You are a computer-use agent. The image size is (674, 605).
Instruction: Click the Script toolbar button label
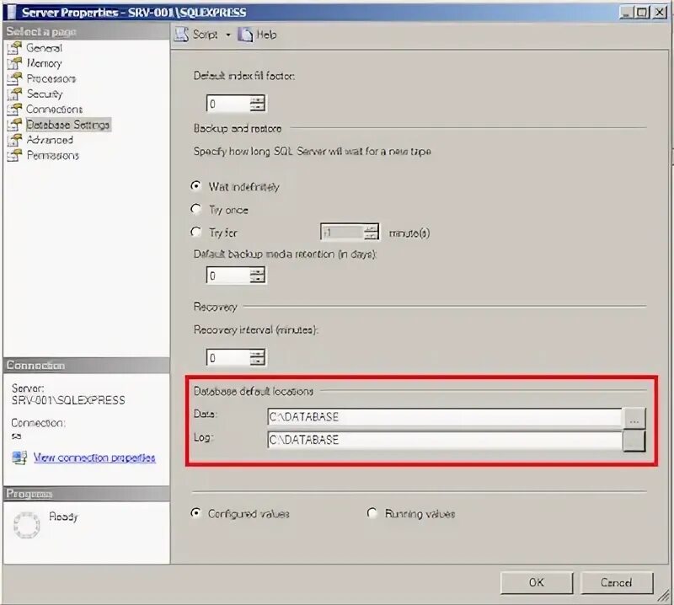coord(205,35)
